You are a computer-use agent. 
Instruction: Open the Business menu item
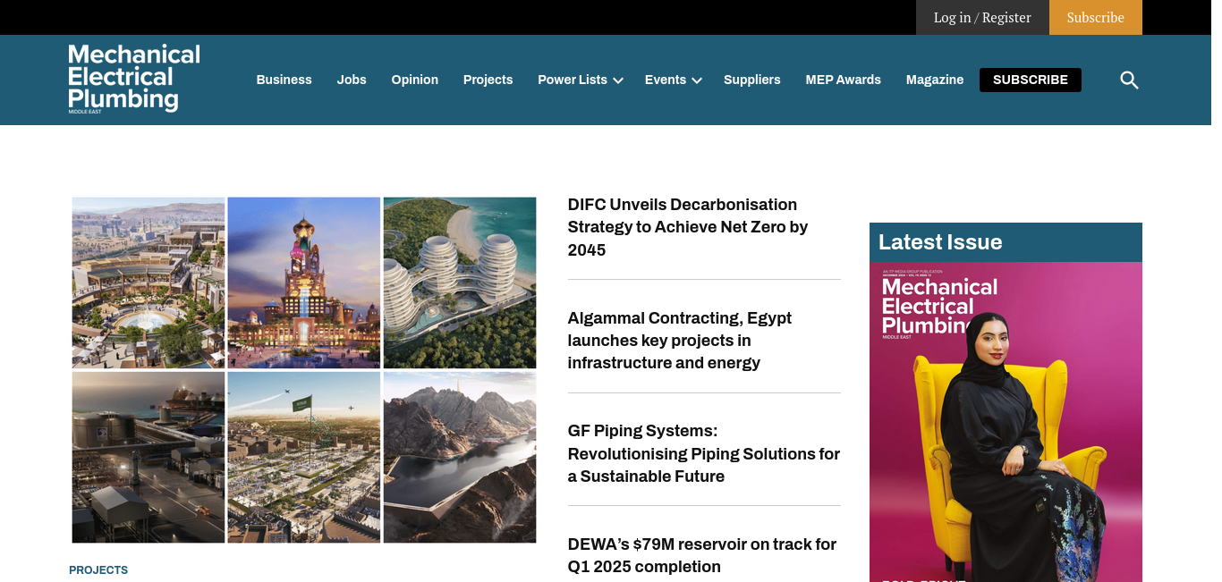[x=284, y=80]
